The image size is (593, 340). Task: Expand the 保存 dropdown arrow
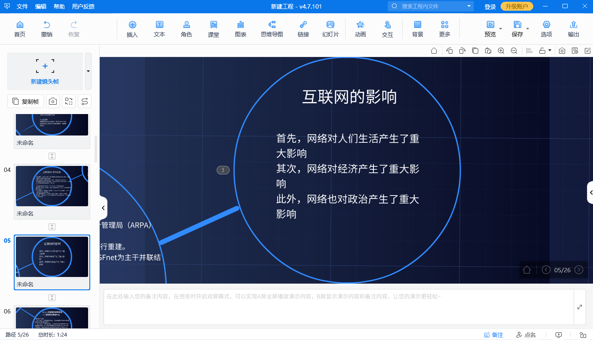tap(528, 29)
